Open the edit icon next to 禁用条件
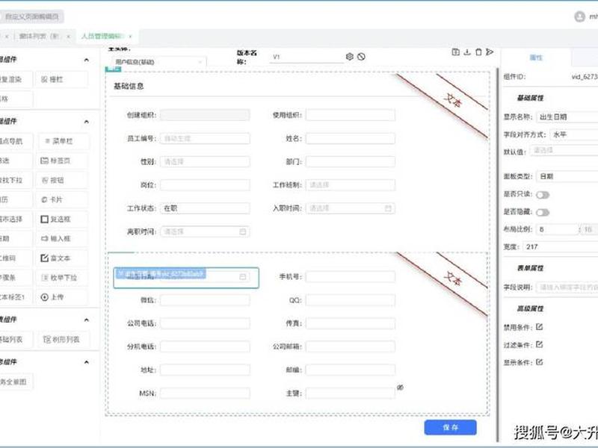598x448 pixels. [x=539, y=327]
